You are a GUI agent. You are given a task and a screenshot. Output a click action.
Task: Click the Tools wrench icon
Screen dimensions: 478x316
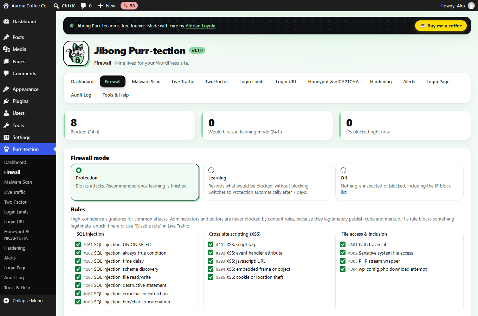(6, 125)
